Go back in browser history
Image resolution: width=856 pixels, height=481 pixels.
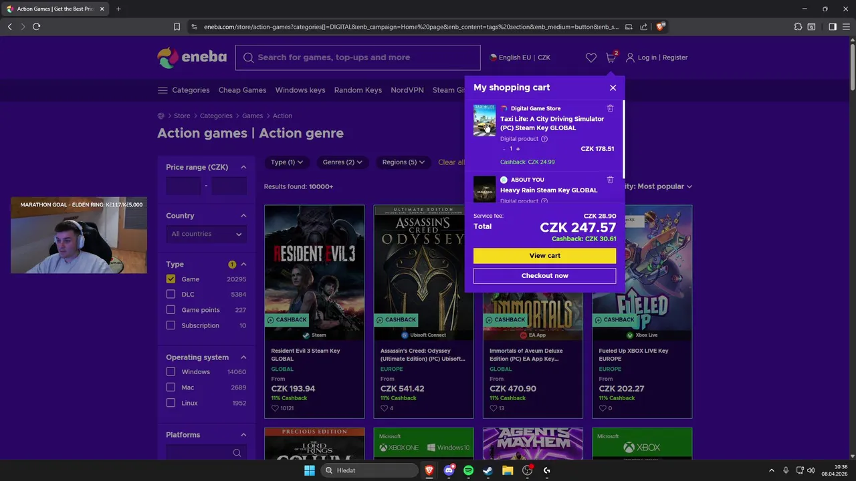[9, 27]
